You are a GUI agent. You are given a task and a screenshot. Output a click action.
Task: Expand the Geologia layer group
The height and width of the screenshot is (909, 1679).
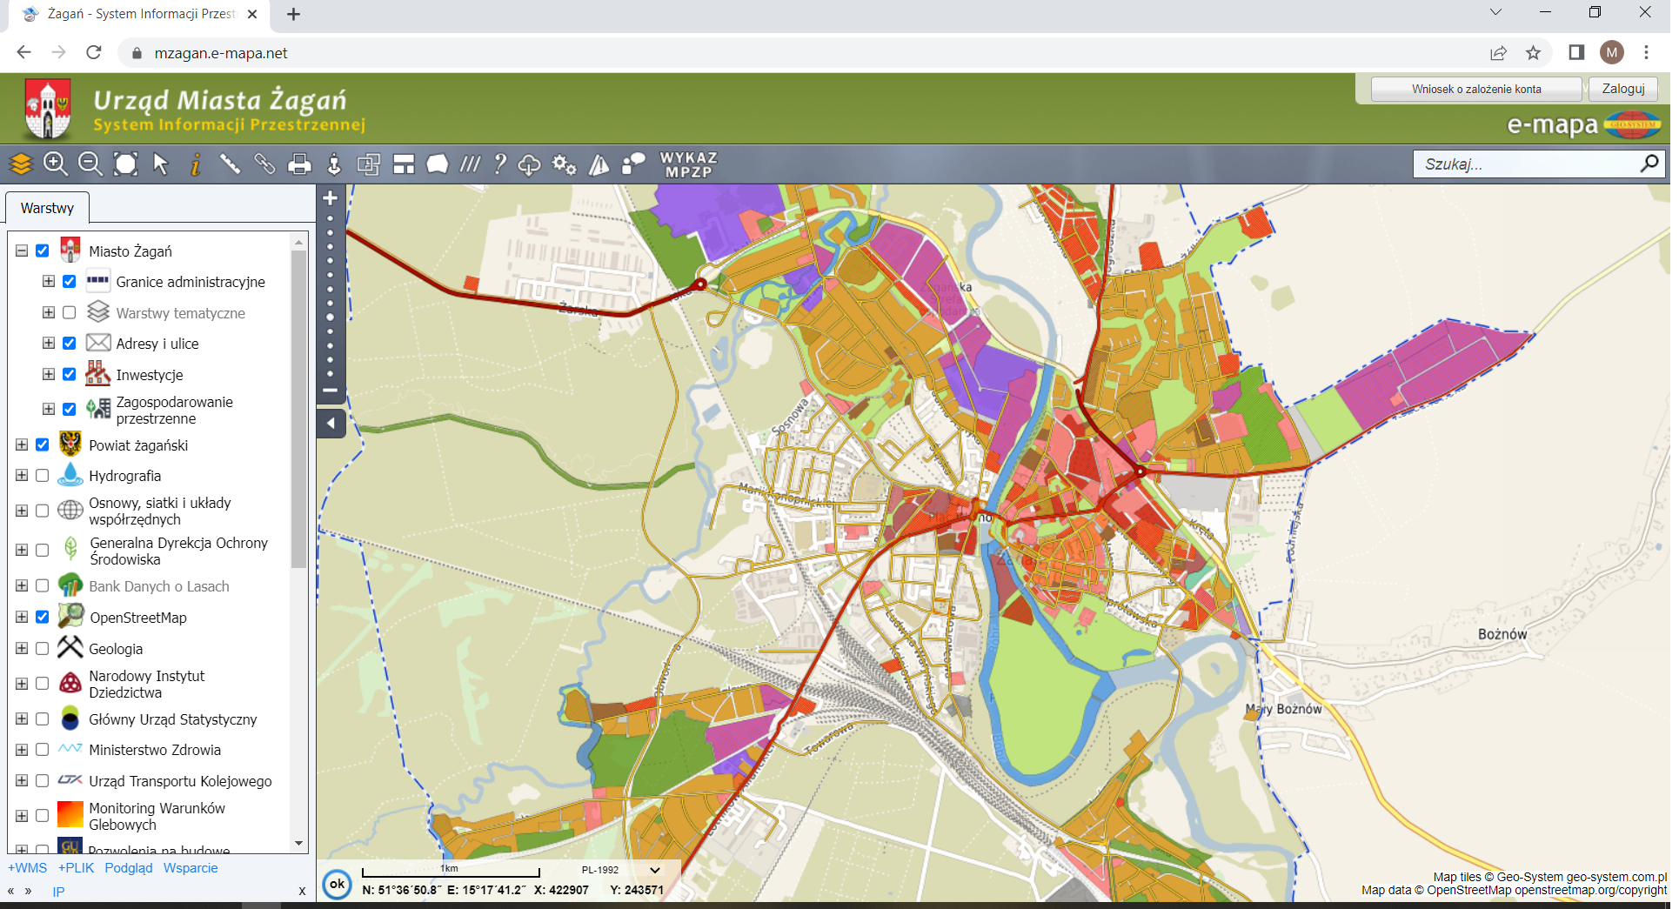click(22, 648)
